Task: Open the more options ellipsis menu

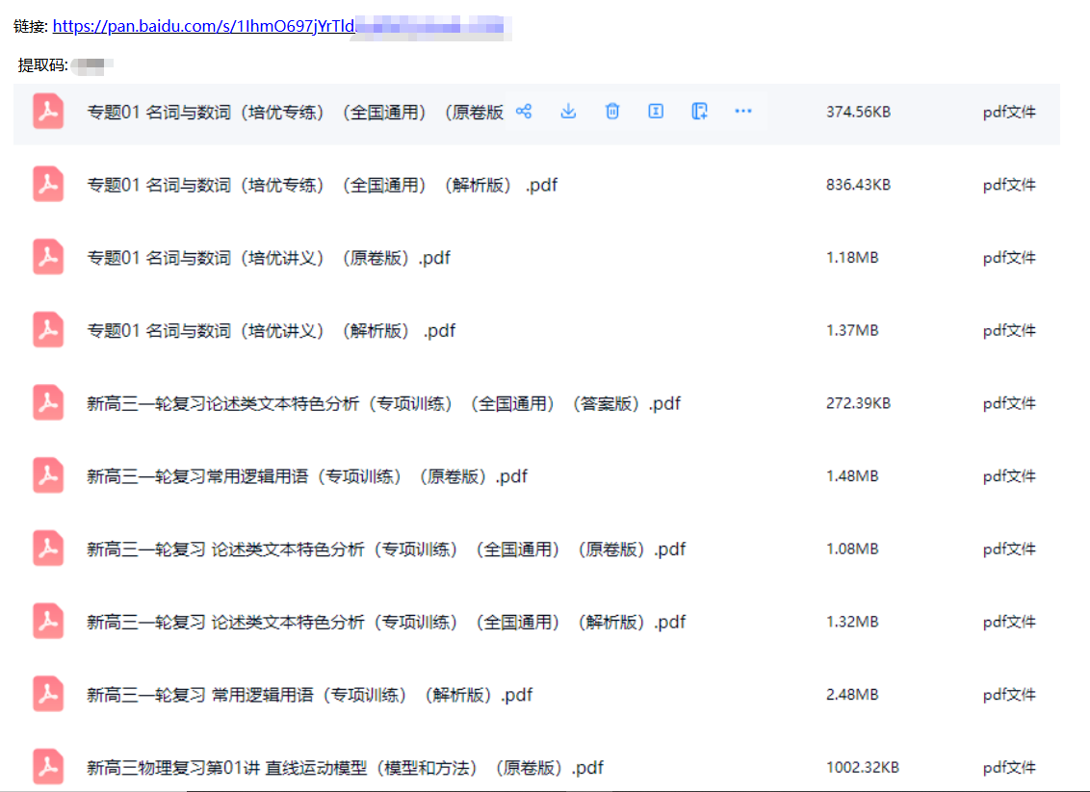Action: pyautogui.click(x=743, y=112)
